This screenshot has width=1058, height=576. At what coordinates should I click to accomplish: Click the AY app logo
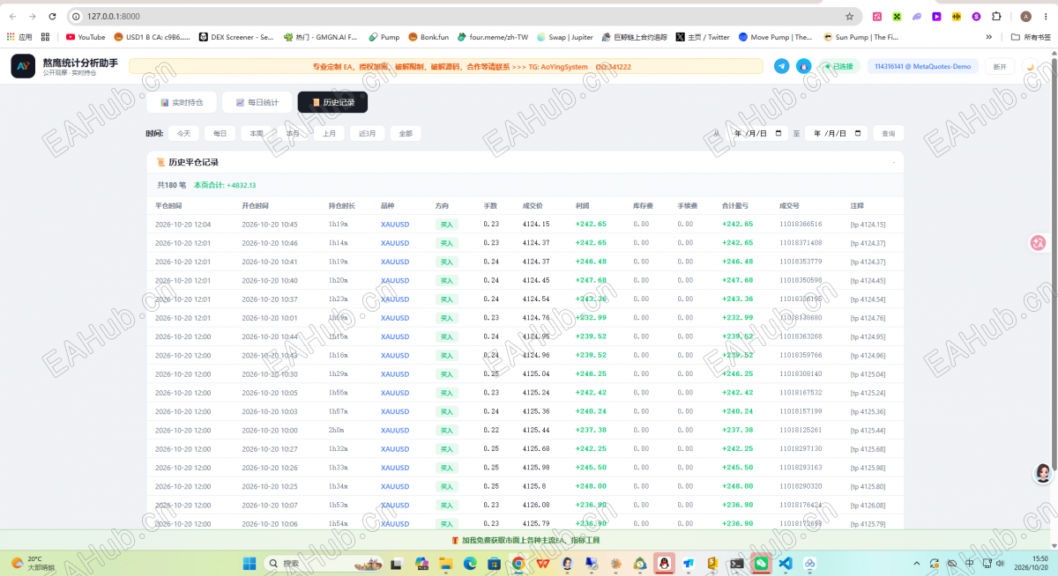coord(23,66)
